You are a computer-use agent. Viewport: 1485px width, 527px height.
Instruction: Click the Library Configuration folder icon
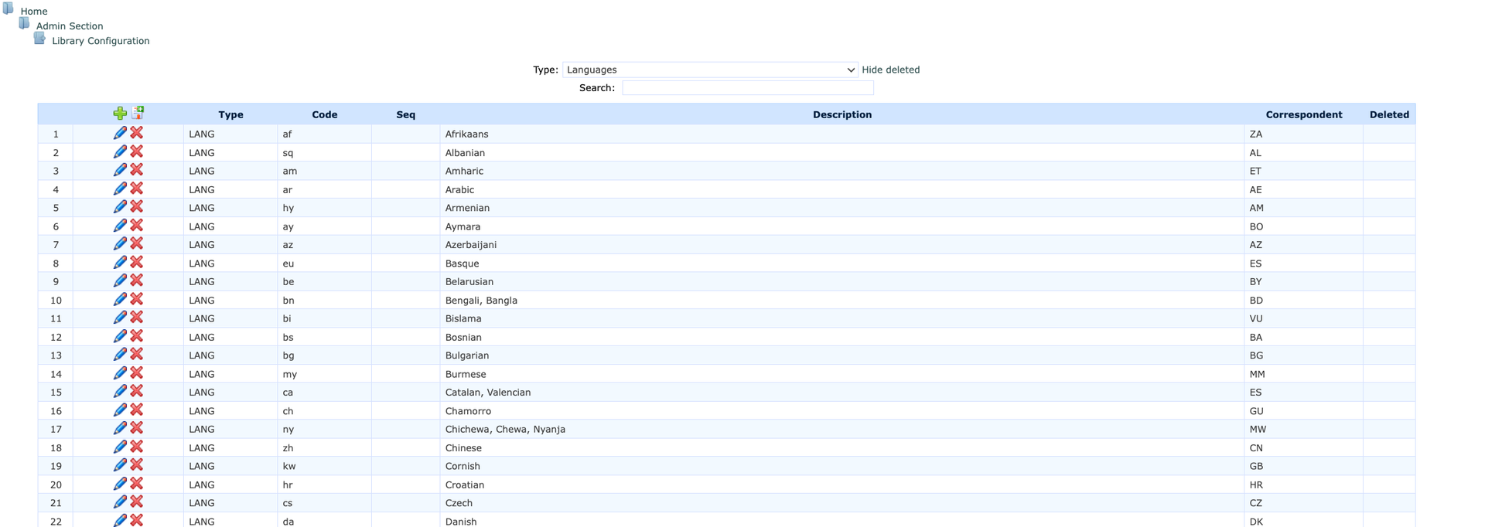click(x=39, y=39)
